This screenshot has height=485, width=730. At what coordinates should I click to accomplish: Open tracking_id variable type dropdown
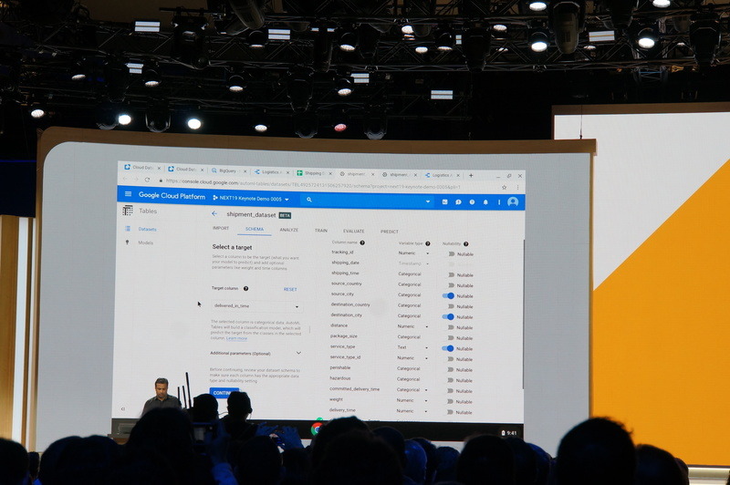pos(413,253)
